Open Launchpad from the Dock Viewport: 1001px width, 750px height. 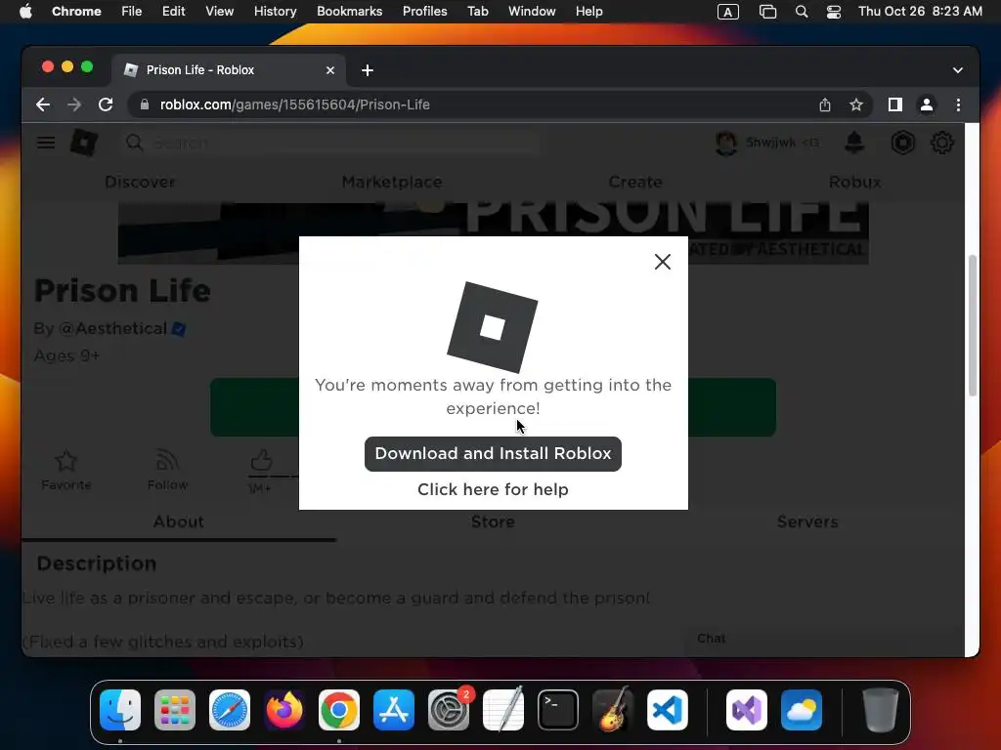click(175, 709)
